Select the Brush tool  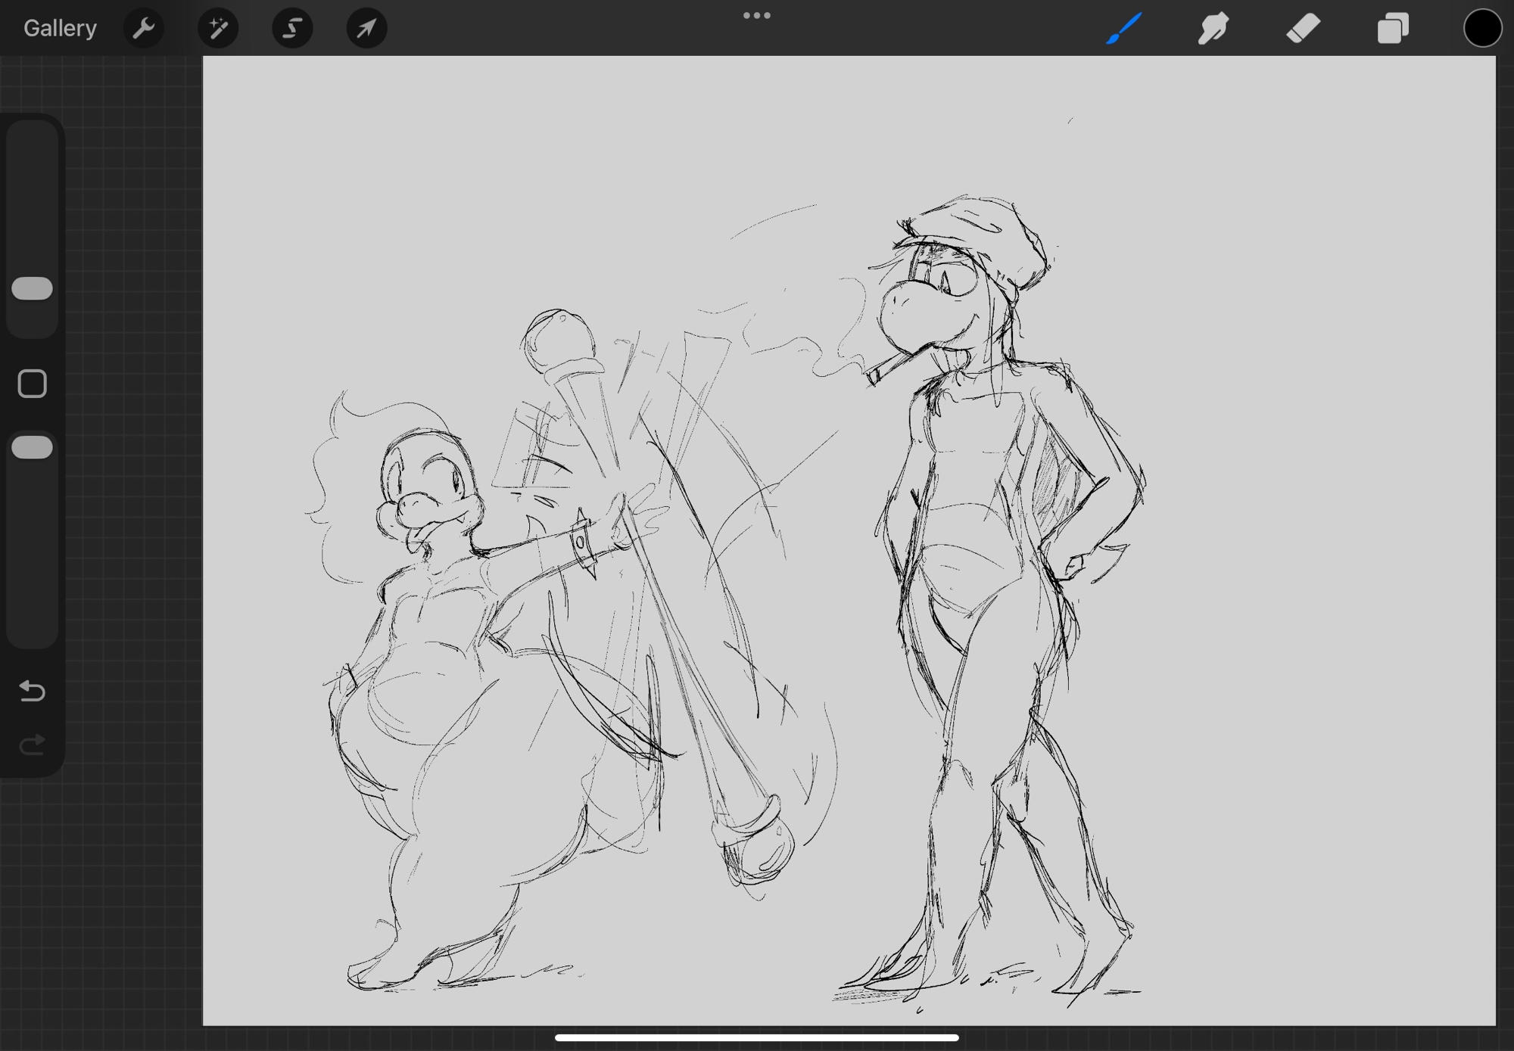pyautogui.click(x=1123, y=28)
